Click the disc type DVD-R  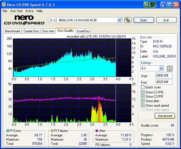tap(157, 42)
